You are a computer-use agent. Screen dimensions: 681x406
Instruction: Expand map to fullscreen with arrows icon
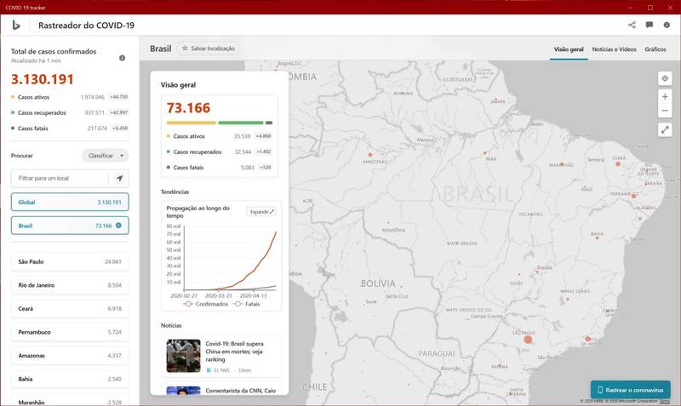tap(665, 129)
